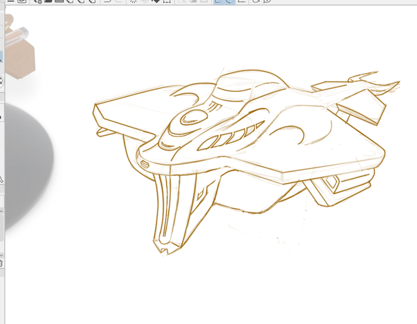Click the Redo arrow in the command bar
Screen dimensions: 417x324
(118, 1)
